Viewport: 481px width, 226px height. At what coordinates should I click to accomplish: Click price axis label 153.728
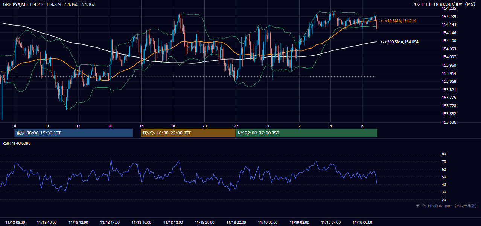(x=449, y=106)
